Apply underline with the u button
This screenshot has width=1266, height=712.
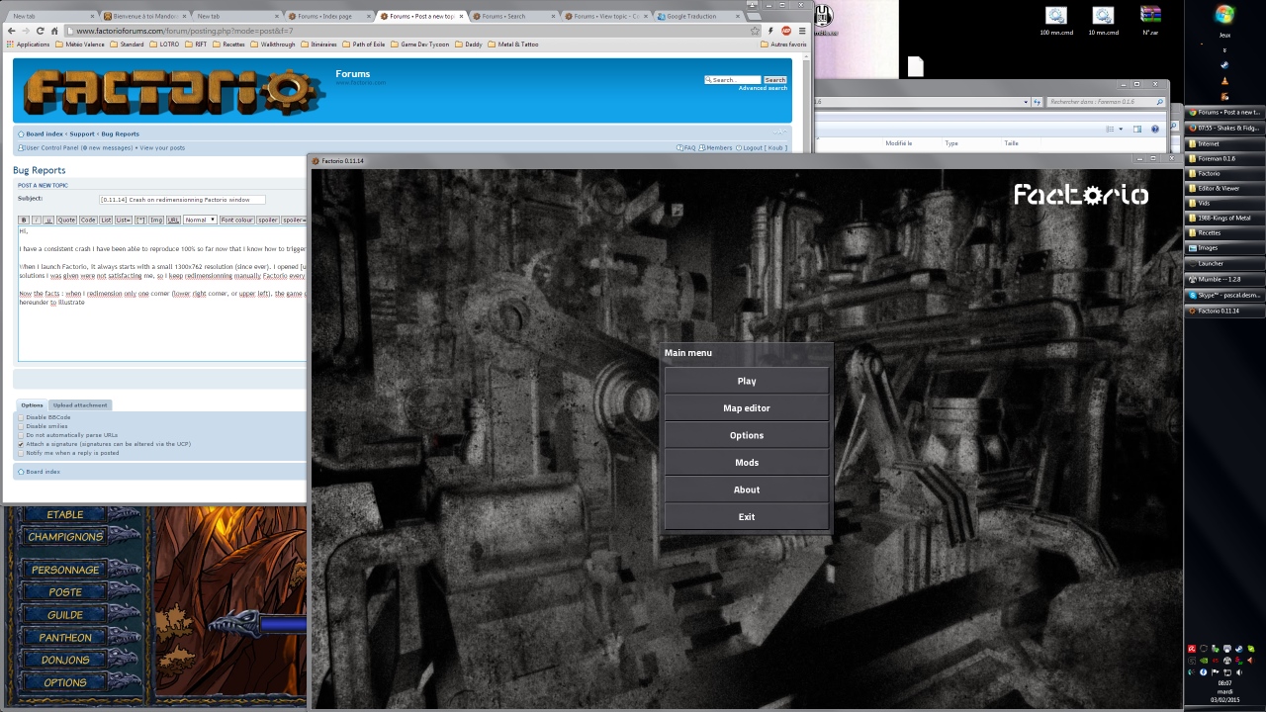coord(48,220)
